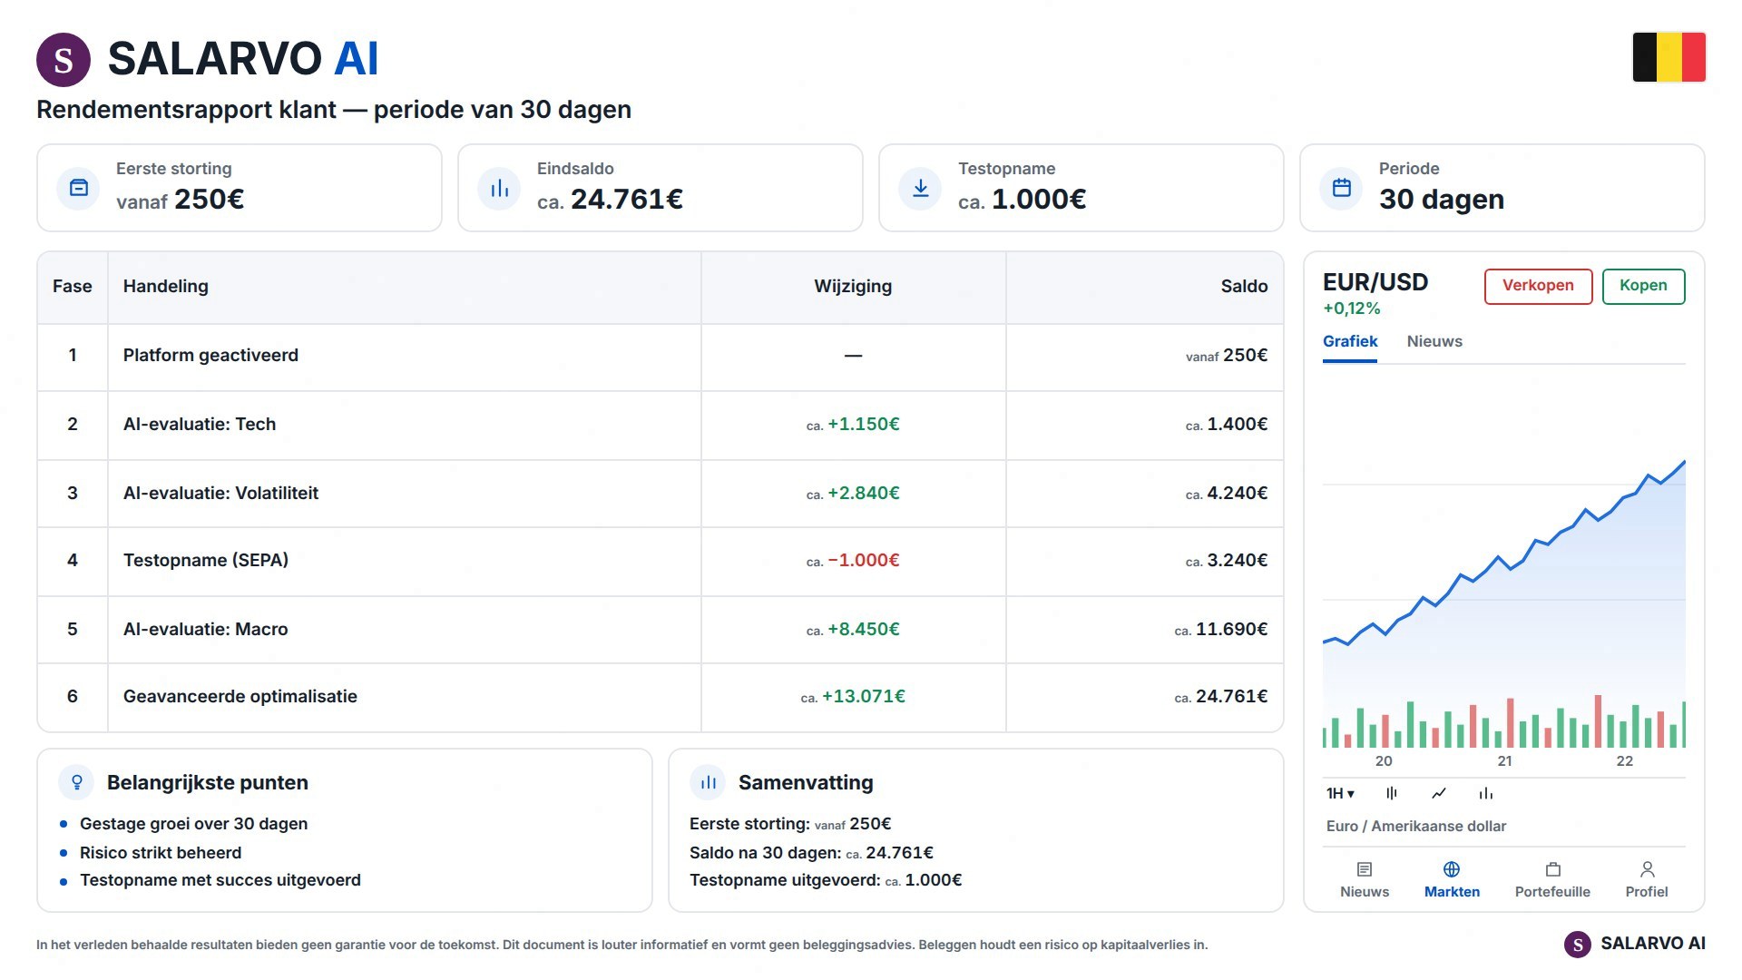Viewport: 1742px width, 980px height.
Task: Click the 24.761€ Eindsaldo card value
Action: 626,200
